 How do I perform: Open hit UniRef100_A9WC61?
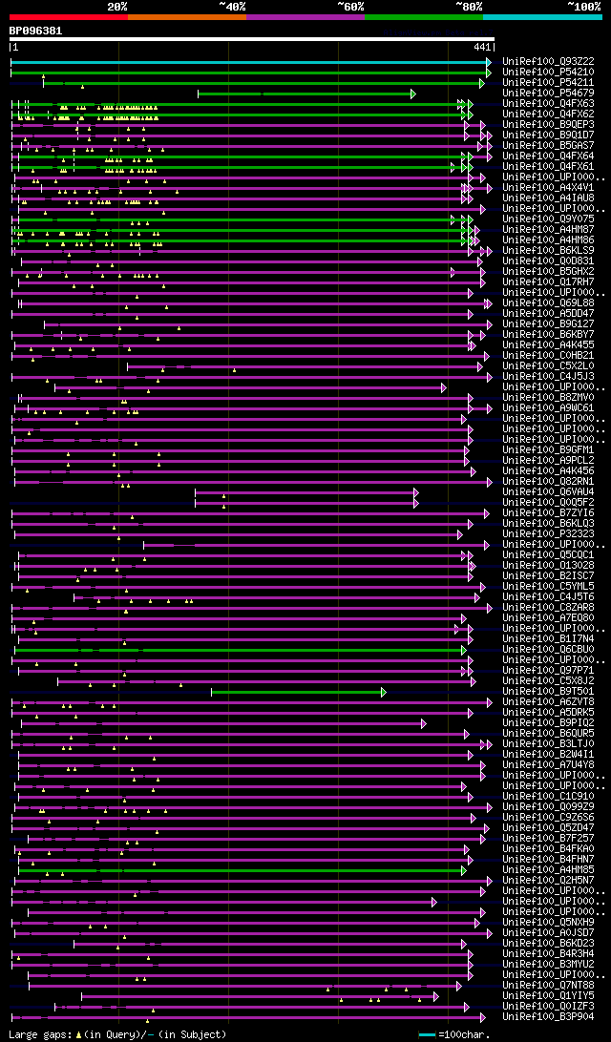pyautogui.click(x=549, y=407)
